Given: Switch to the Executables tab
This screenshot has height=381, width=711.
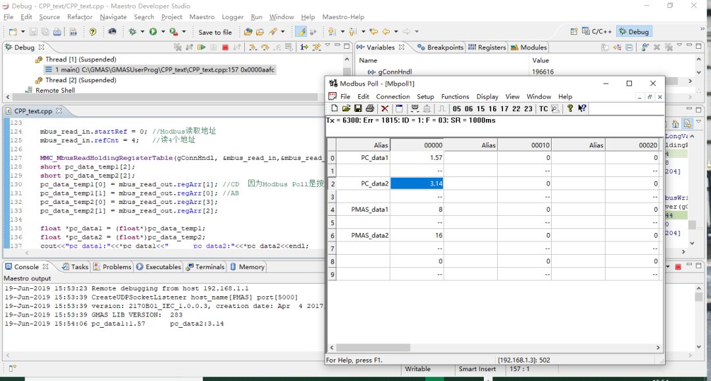Looking at the screenshot, I should click(x=159, y=267).
